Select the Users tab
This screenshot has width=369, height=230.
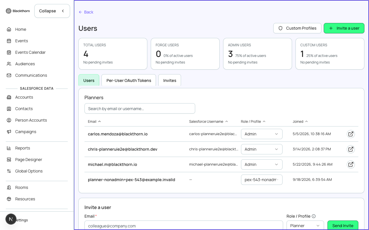89,80
